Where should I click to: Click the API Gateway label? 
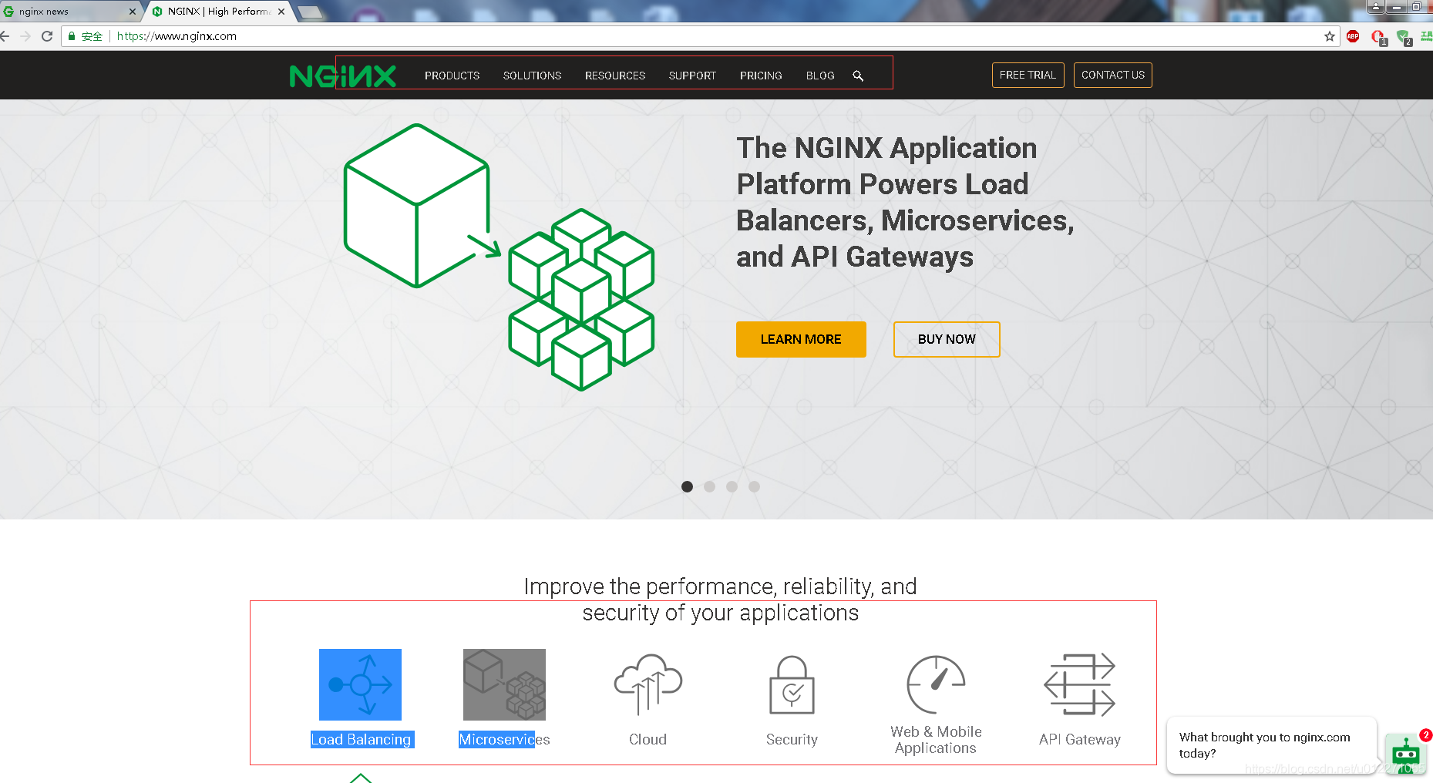(x=1079, y=739)
